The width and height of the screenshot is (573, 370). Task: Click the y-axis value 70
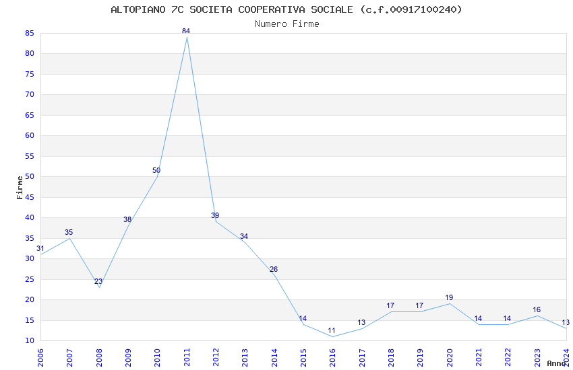(30, 94)
